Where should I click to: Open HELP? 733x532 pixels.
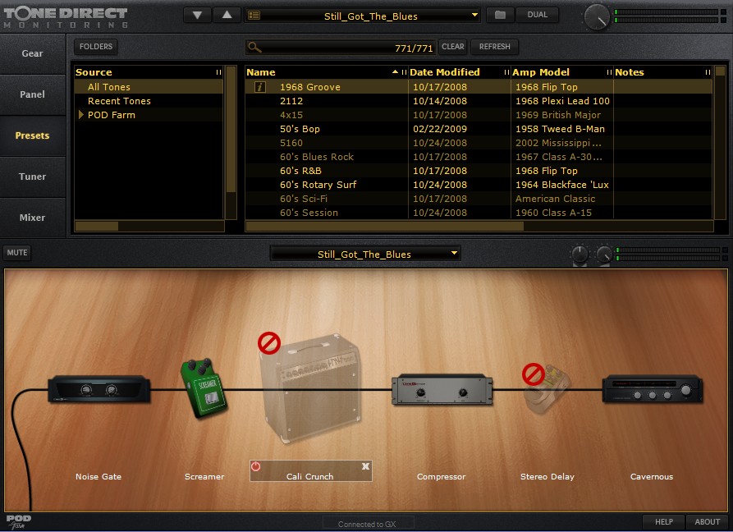(664, 521)
